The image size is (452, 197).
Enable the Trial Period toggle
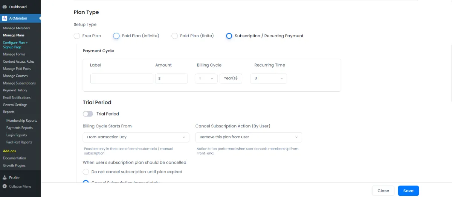[88, 114]
